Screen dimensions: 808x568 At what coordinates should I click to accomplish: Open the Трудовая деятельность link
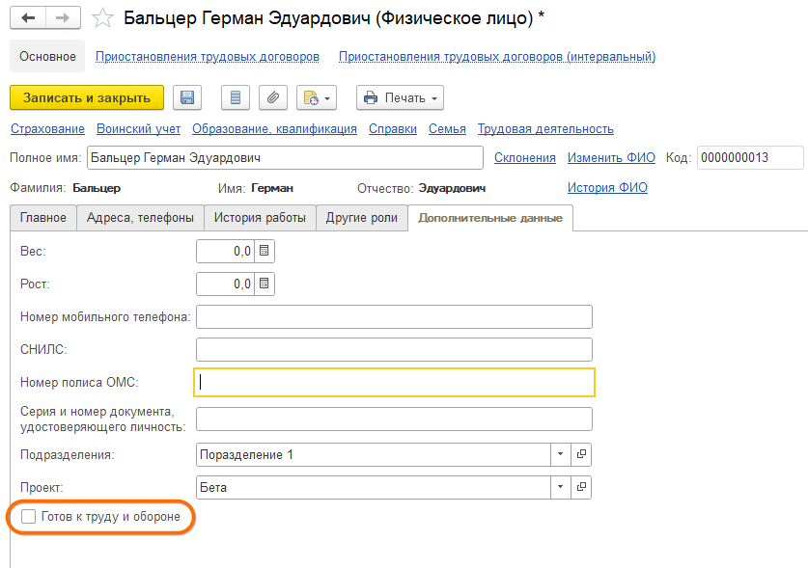545,128
